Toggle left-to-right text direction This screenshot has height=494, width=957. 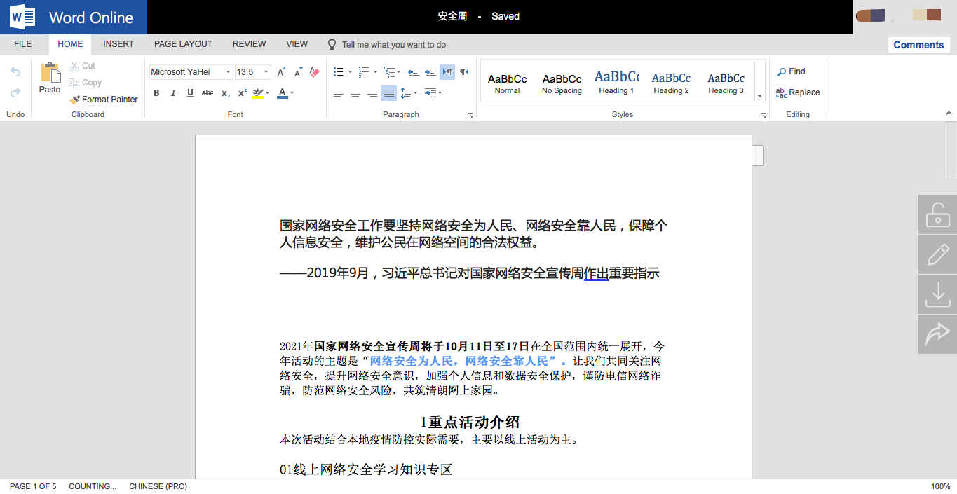click(x=447, y=72)
